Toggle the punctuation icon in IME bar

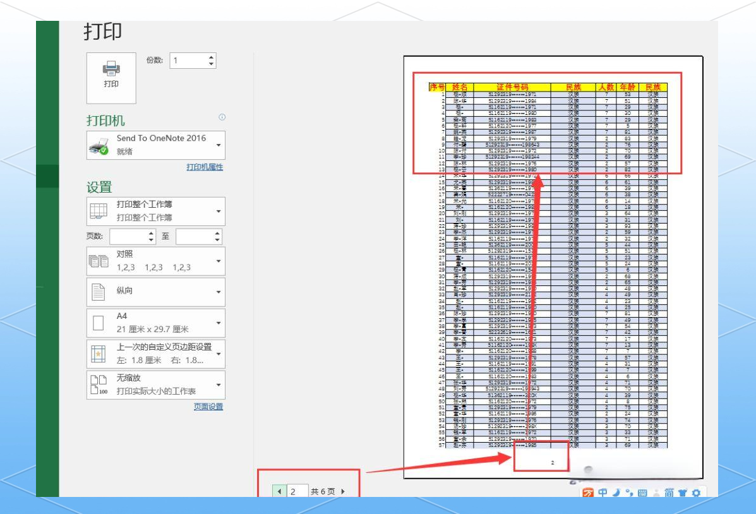point(628,493)
